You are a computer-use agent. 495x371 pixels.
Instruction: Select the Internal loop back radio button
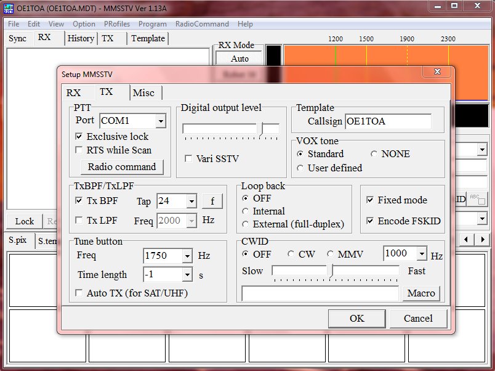(x=246, y=211)
